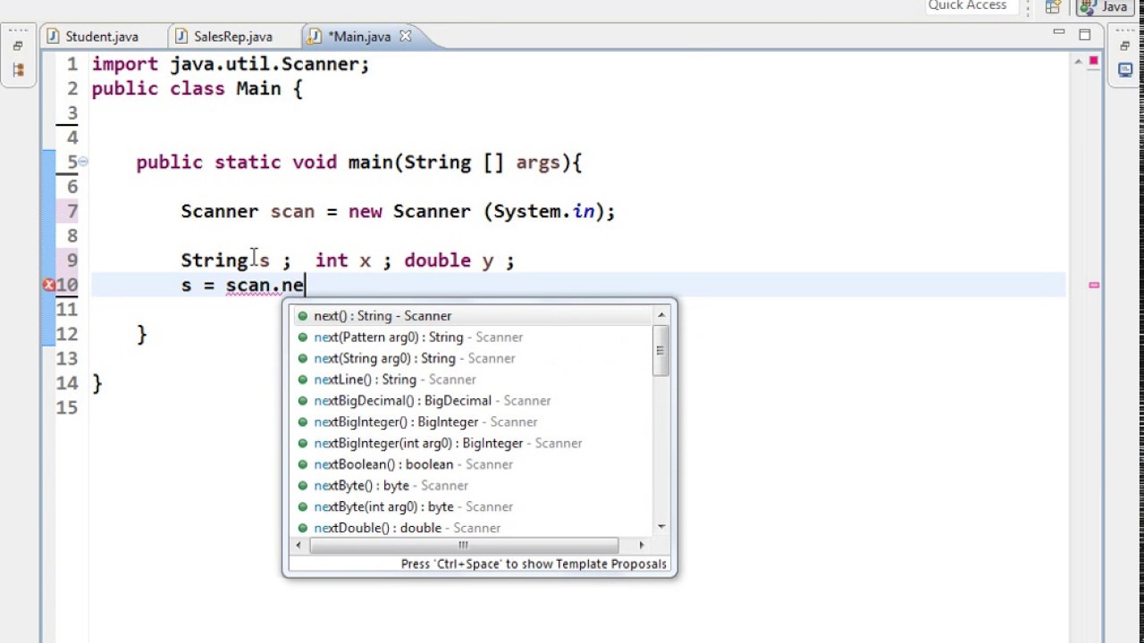Click the proposal list scroll left arrow
1144x643 pixels.
[299, 545]
